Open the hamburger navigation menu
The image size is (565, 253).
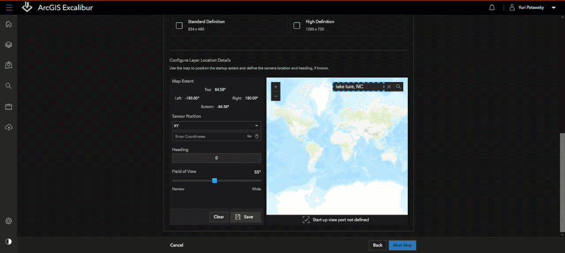click(x=8, y=8)
